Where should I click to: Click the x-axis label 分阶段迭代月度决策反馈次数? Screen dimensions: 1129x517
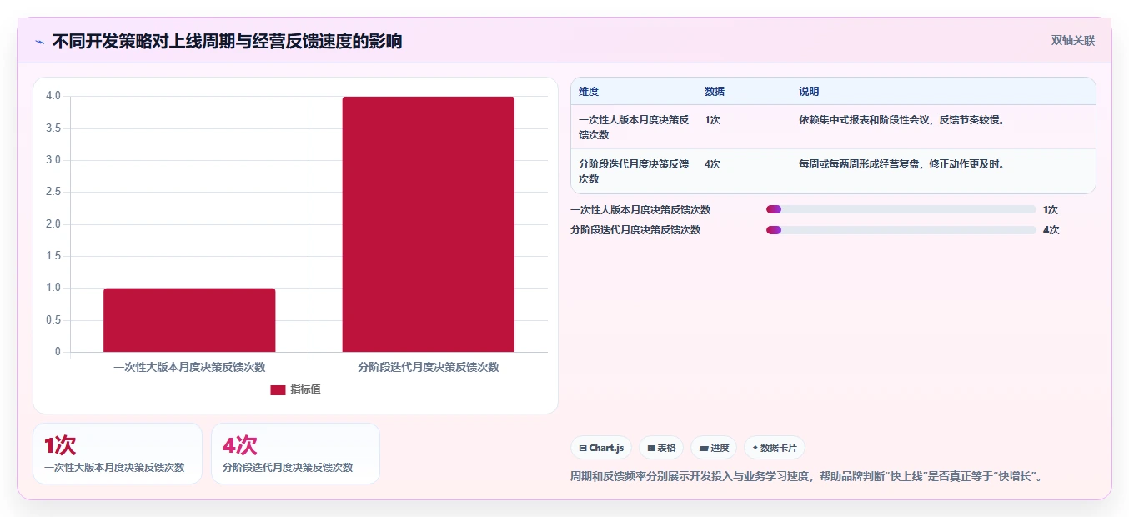click(x=428, y=367)
